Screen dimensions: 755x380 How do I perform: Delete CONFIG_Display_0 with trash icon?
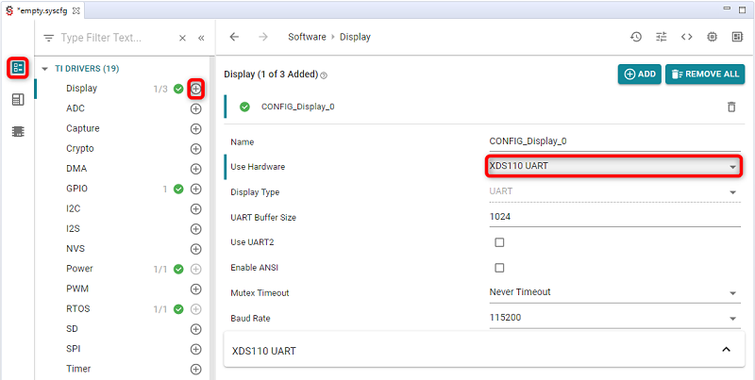point(730,107)
